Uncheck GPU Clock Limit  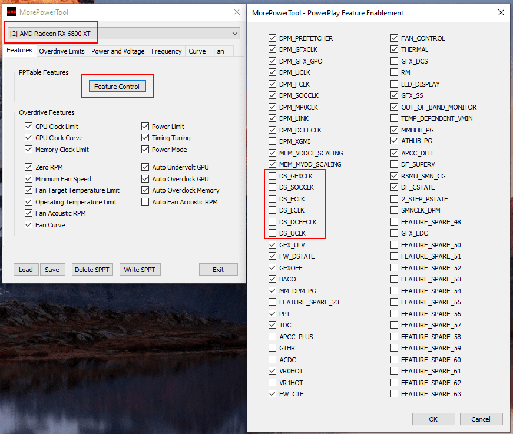pos(28,127)
